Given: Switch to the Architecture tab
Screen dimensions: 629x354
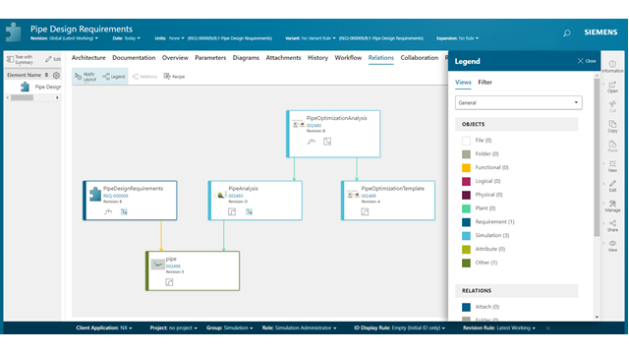Looking at the screenshot, I should pos(88,58).
